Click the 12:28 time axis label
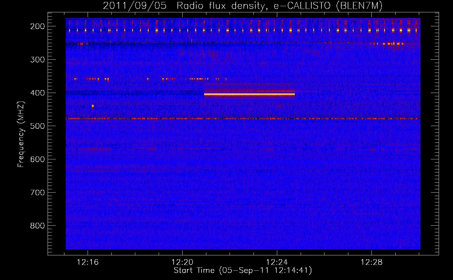This screenshot has width=453, height=280. (372, 262)
